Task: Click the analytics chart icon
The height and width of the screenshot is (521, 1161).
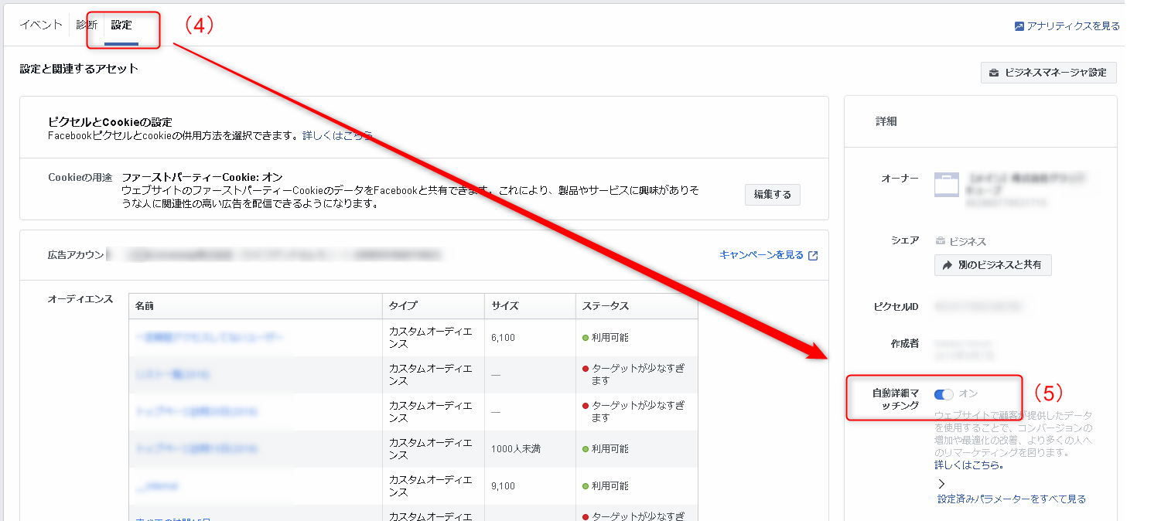Action: click(x=1019, y=26)
